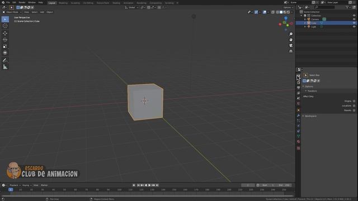The image size is (358, 201).
Task: Open the viewport Options dropdown
Action: tap(288, 7)
